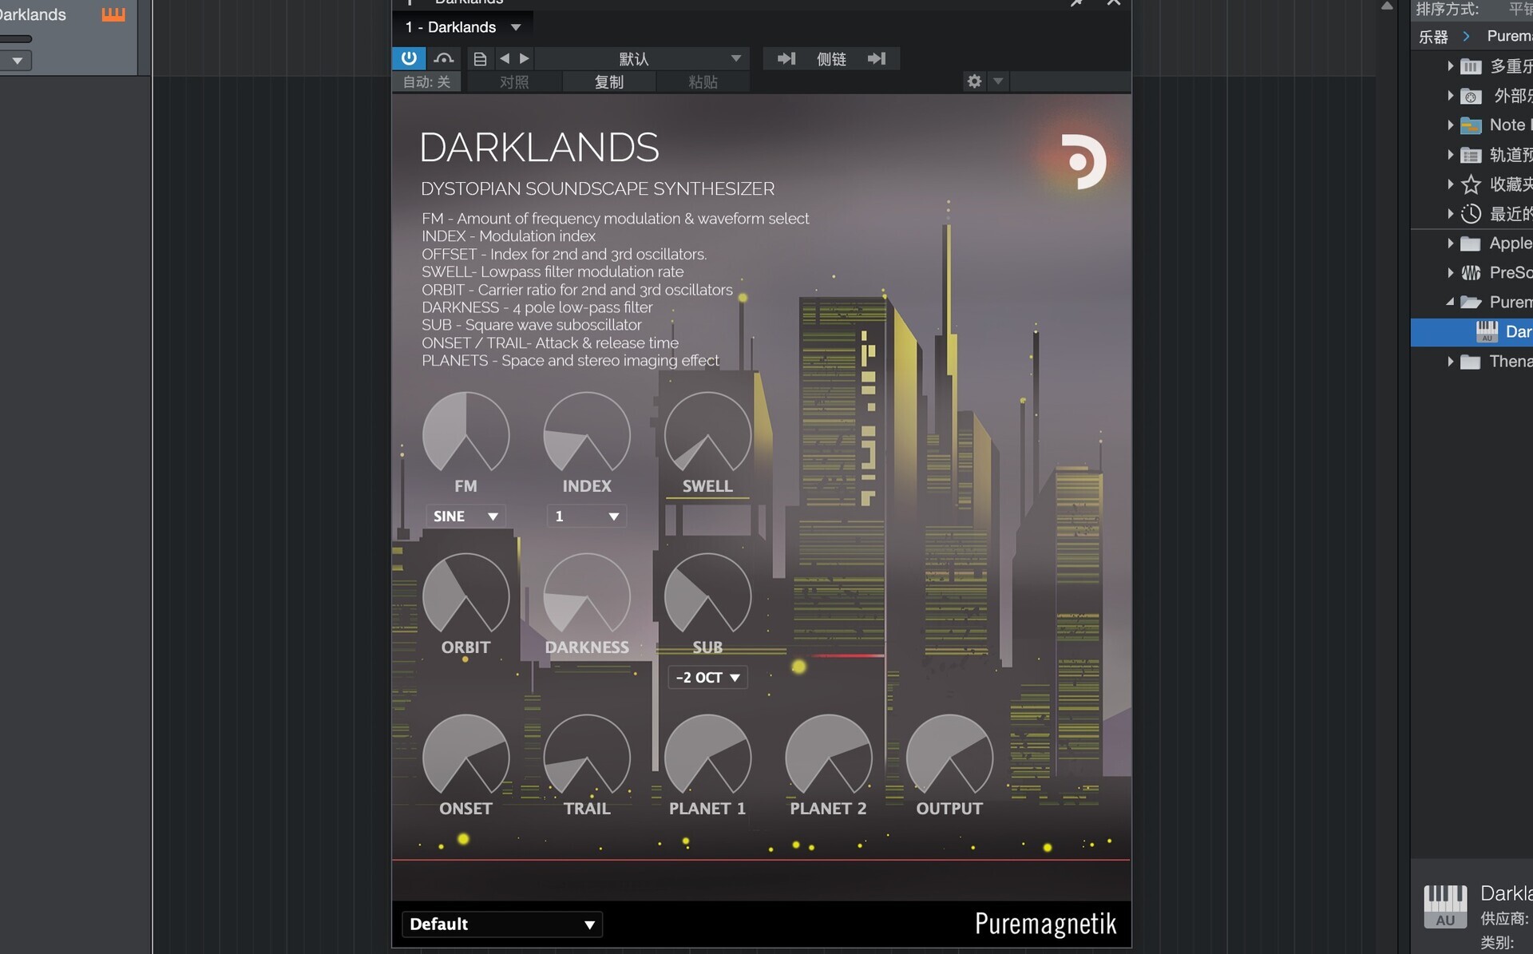This screenshot has height=954, width=1533.
Task: Open the preset file document icon
Action: coord(480,59)
